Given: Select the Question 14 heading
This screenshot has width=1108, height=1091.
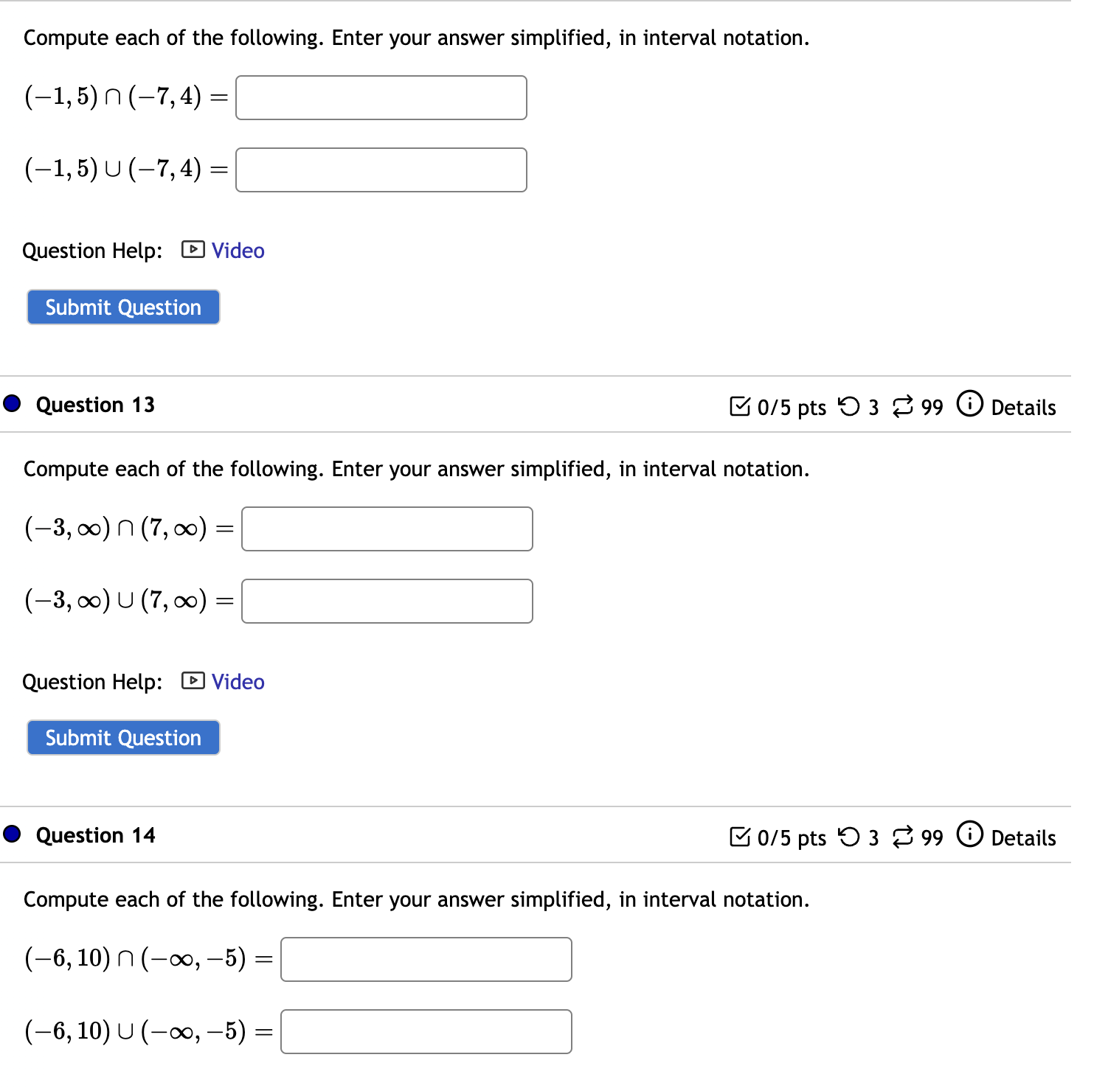Looking at the screenshot, I should 95,834.
